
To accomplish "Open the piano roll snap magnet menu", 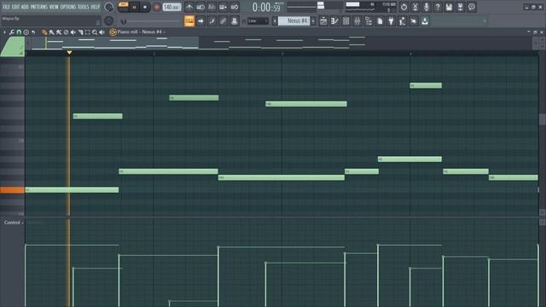I will [19, 32].
